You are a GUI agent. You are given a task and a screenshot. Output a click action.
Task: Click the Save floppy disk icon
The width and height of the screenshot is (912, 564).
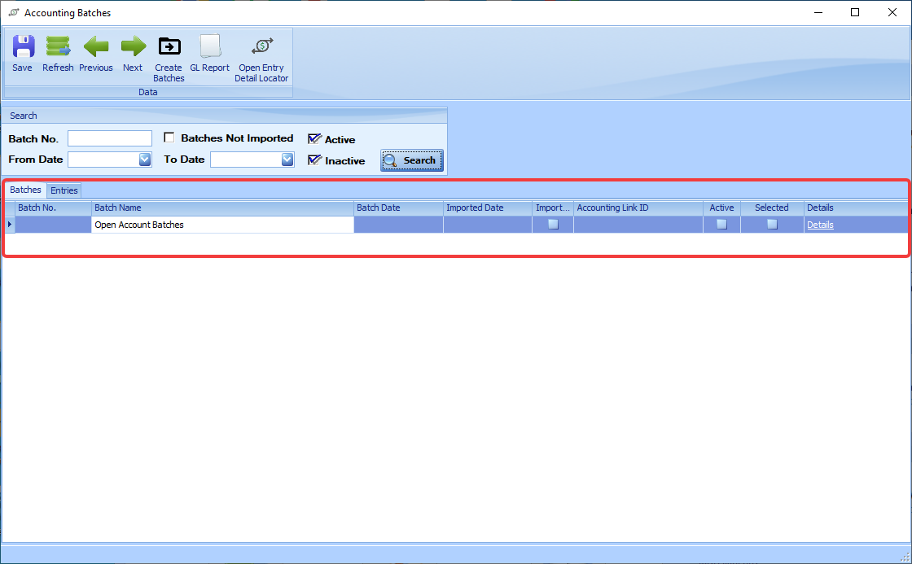[x=24, y=46]
